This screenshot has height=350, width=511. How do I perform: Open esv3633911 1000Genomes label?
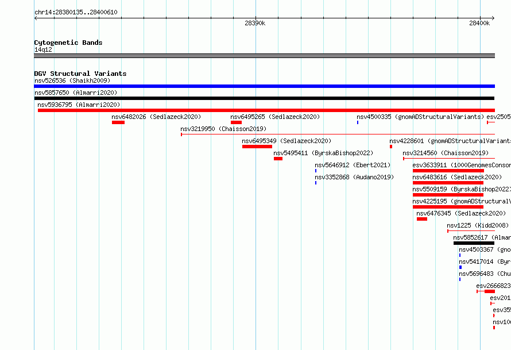point(462,165)
